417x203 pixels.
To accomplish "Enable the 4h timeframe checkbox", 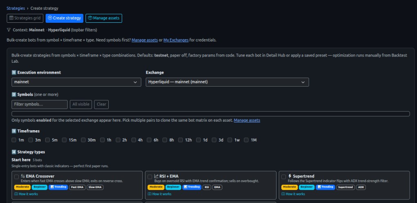I will coord(134,140).
